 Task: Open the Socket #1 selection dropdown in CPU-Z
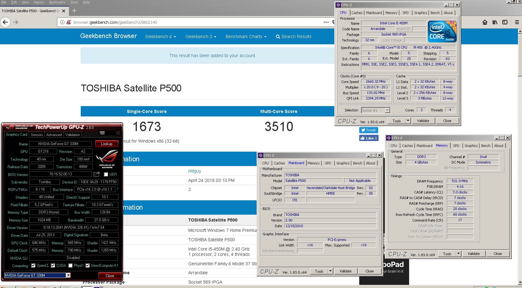[x=387, y=110]
